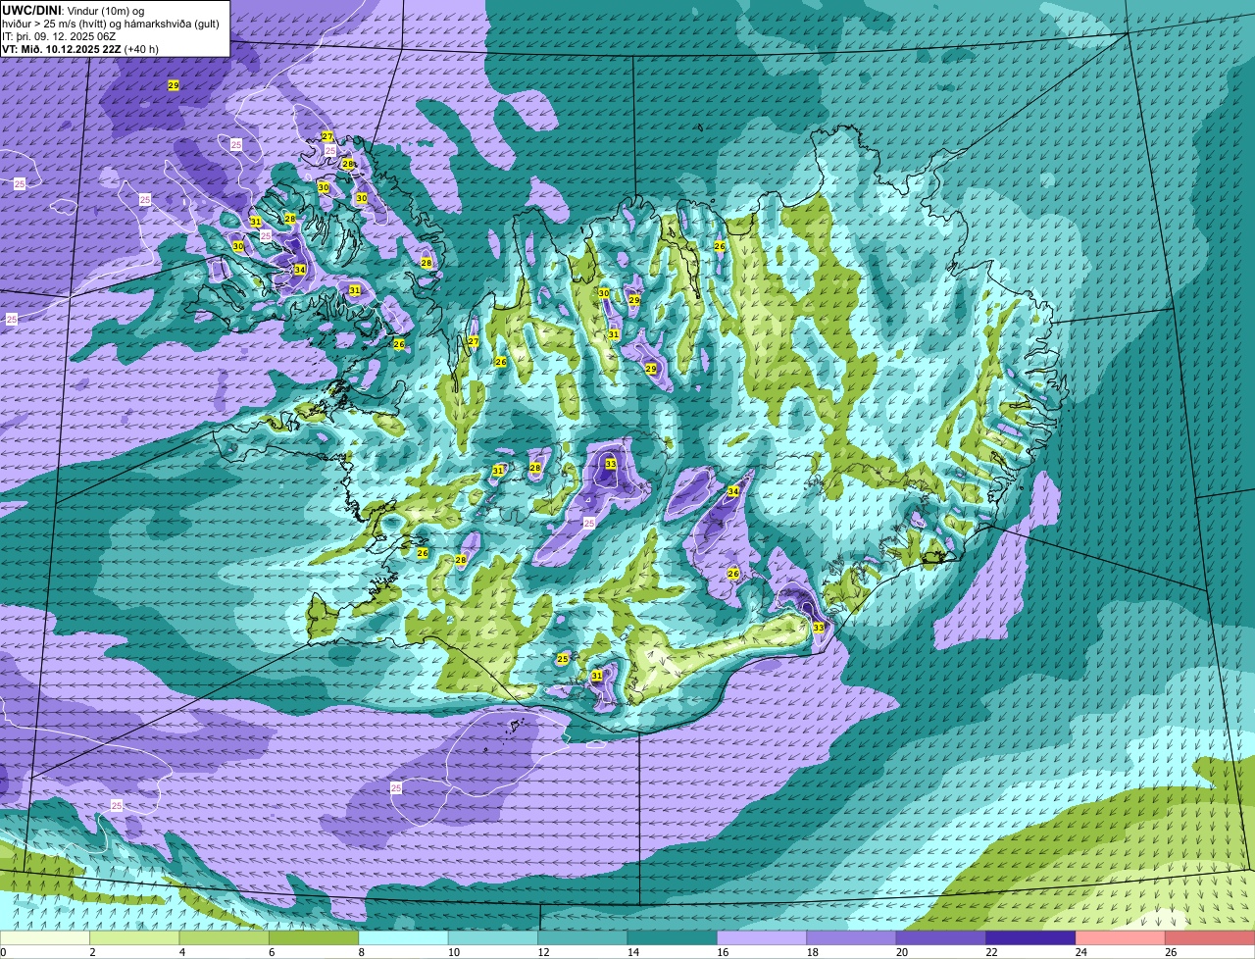1255x959 pixels.
Task: Click the valid time "VT: Mið. 10.12.2025 22Z (+40 h)"
Action: 80,49
